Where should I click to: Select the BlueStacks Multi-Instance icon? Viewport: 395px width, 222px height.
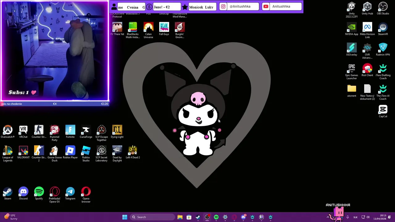[x=133, y=31]
